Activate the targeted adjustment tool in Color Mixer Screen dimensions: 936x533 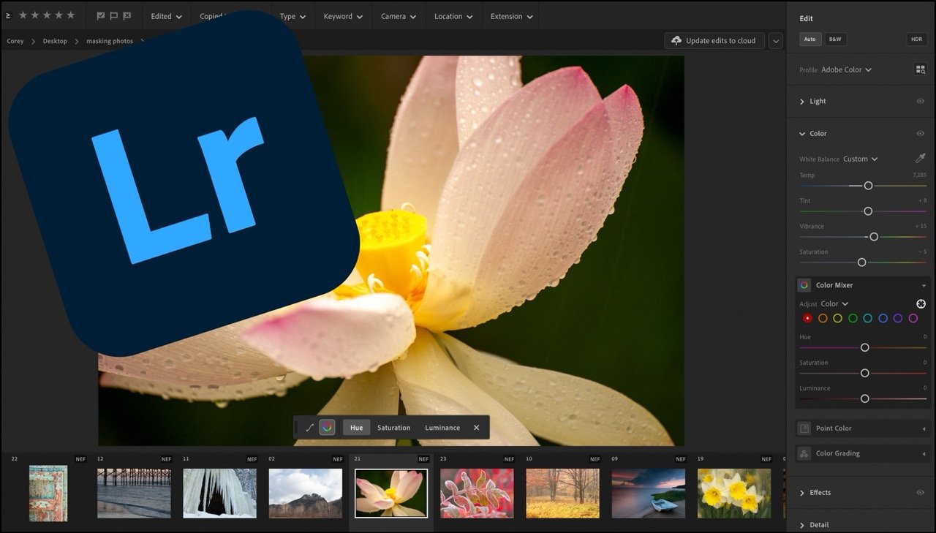pos(921,303)
